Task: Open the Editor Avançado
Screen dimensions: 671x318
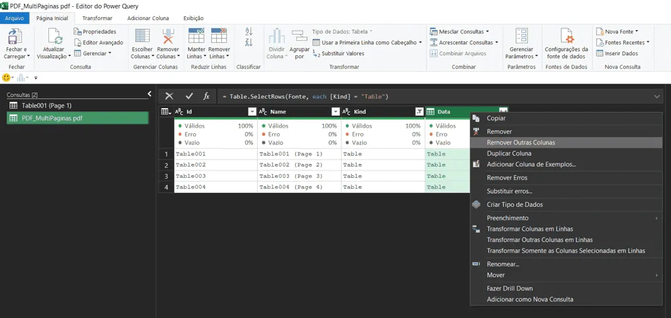Action: (x=99, y=42)
